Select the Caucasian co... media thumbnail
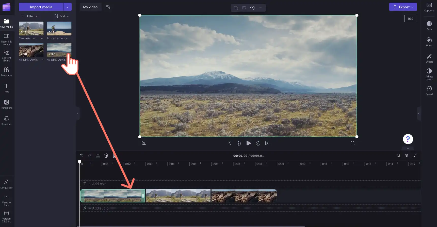 click(31, 28)
